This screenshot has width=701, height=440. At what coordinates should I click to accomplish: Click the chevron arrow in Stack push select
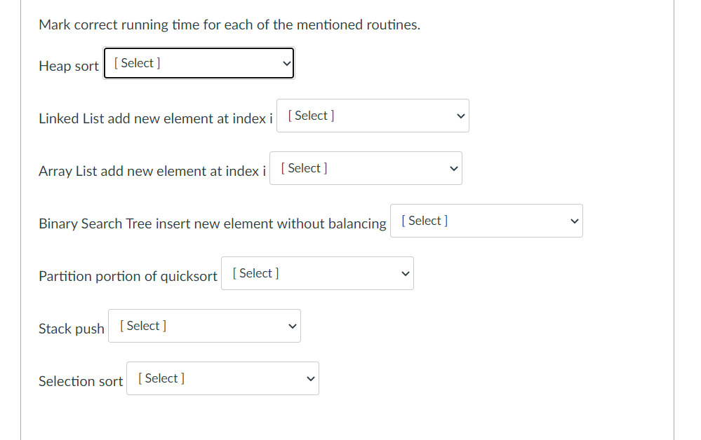coord(293,326)
